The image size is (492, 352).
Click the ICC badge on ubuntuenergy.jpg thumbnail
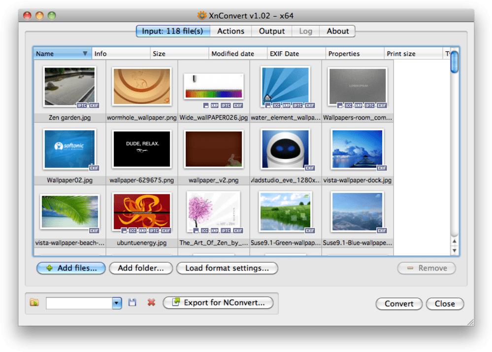pos(133,231)
